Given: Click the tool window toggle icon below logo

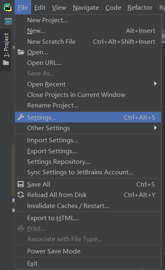Looking at the screenshot, I should [x=8, y=21].
